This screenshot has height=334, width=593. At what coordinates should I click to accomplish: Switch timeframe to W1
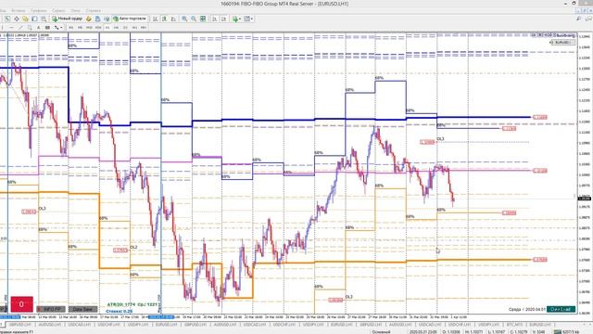134,28
